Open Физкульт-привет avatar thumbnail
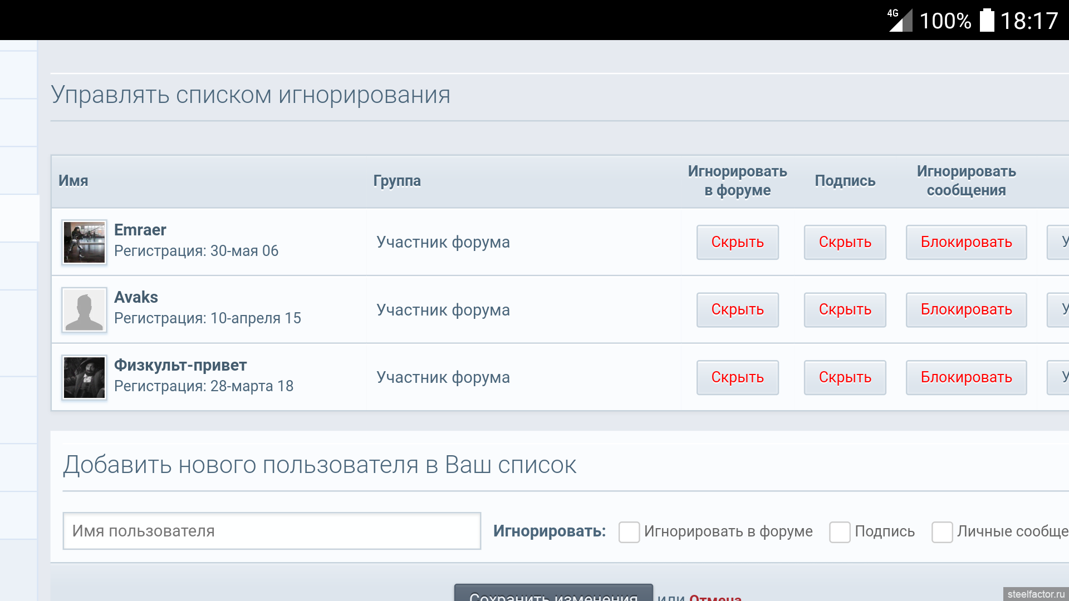The height and width of the screenshot is (601, 1069). point(84,378)
